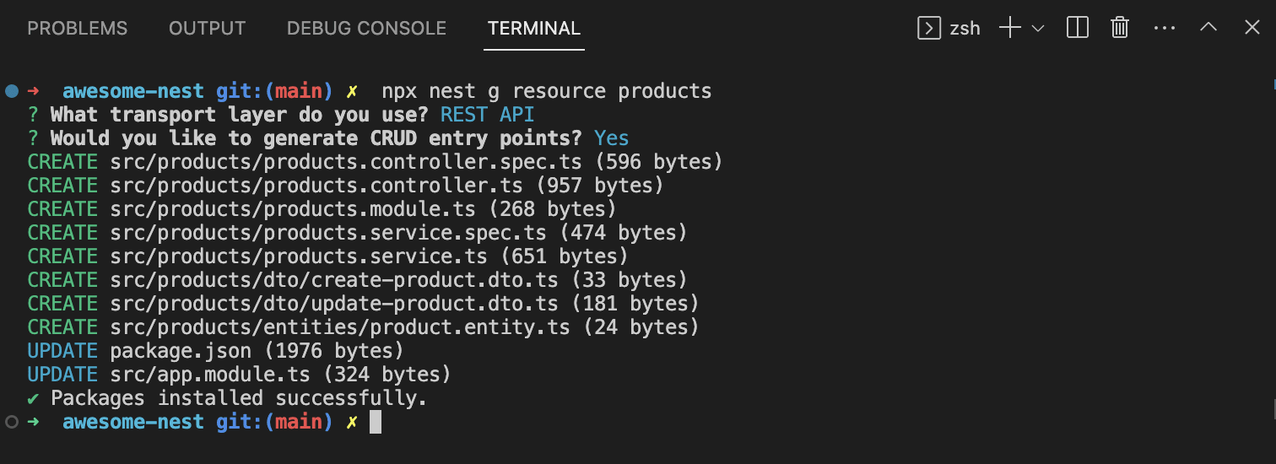Kill terminal with the trash icon
Screen dimensions: 1276x464
(x=1120, y=28)
